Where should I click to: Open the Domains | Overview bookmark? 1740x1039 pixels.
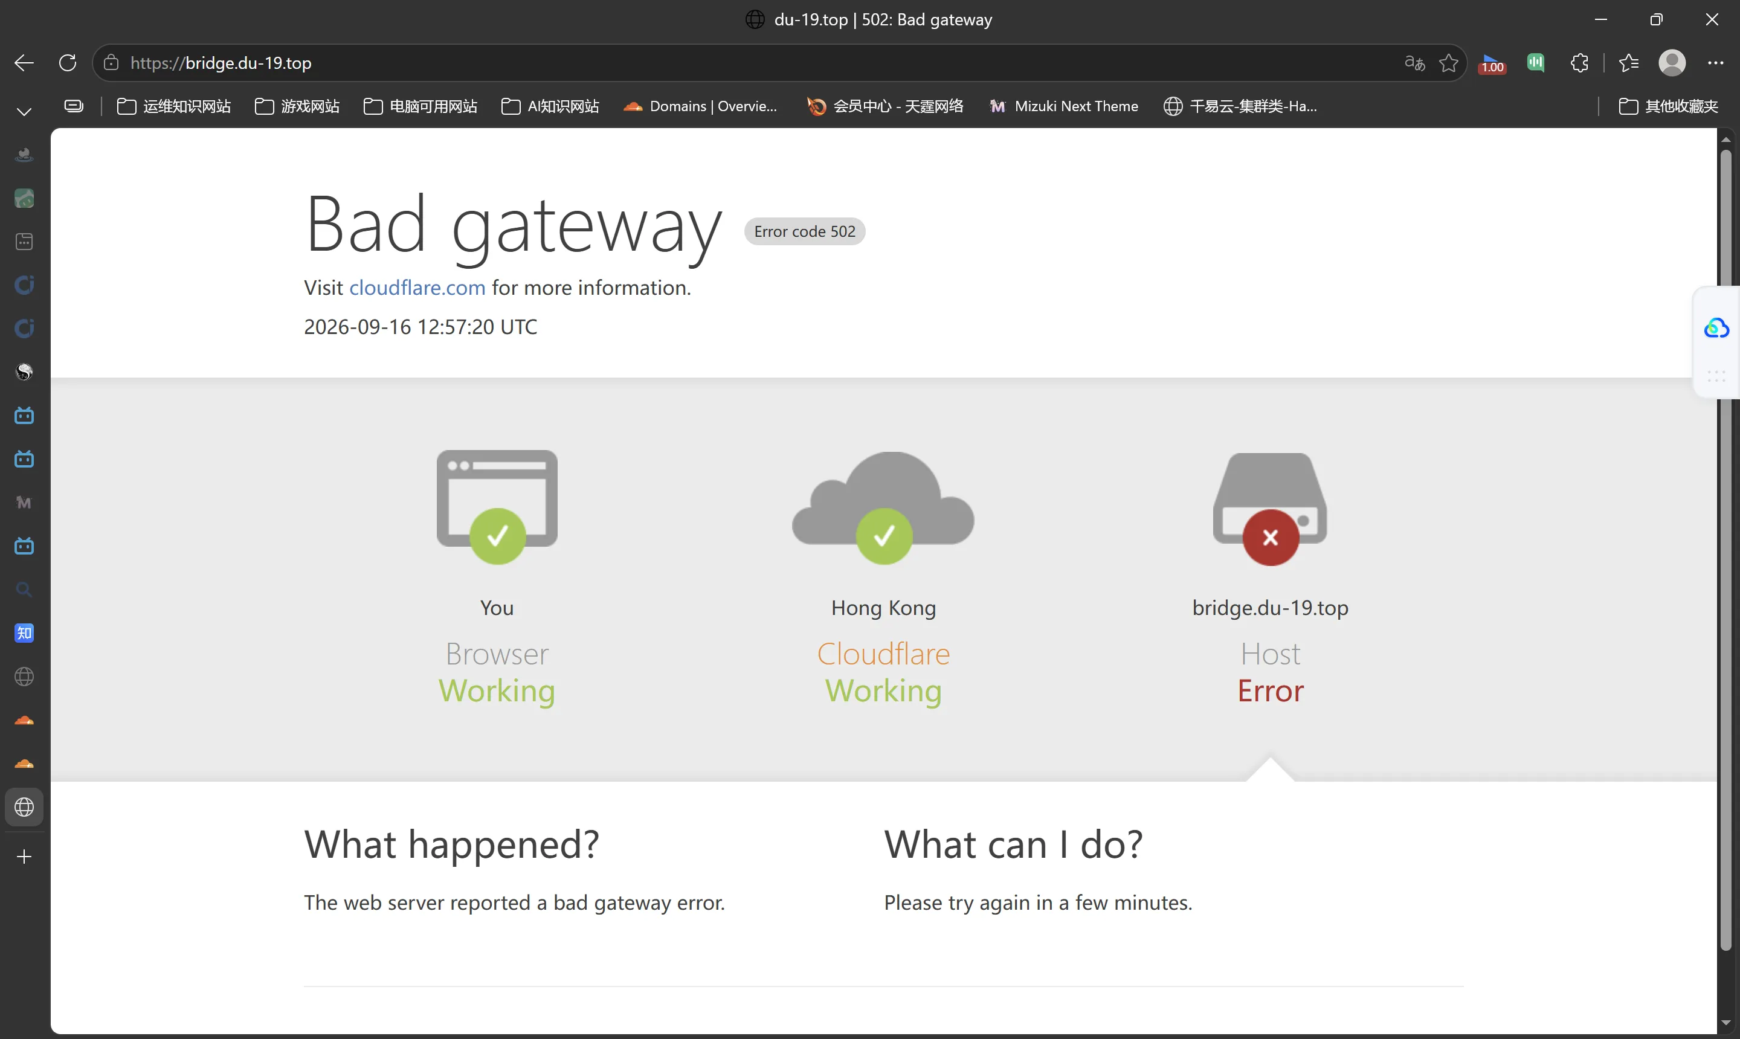tap(700, 106)
